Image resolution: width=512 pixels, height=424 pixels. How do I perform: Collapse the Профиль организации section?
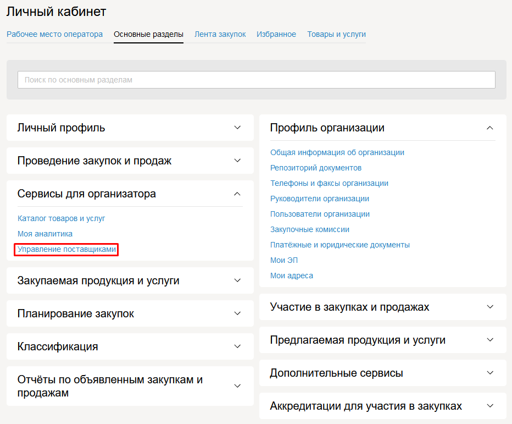(490, 128)
